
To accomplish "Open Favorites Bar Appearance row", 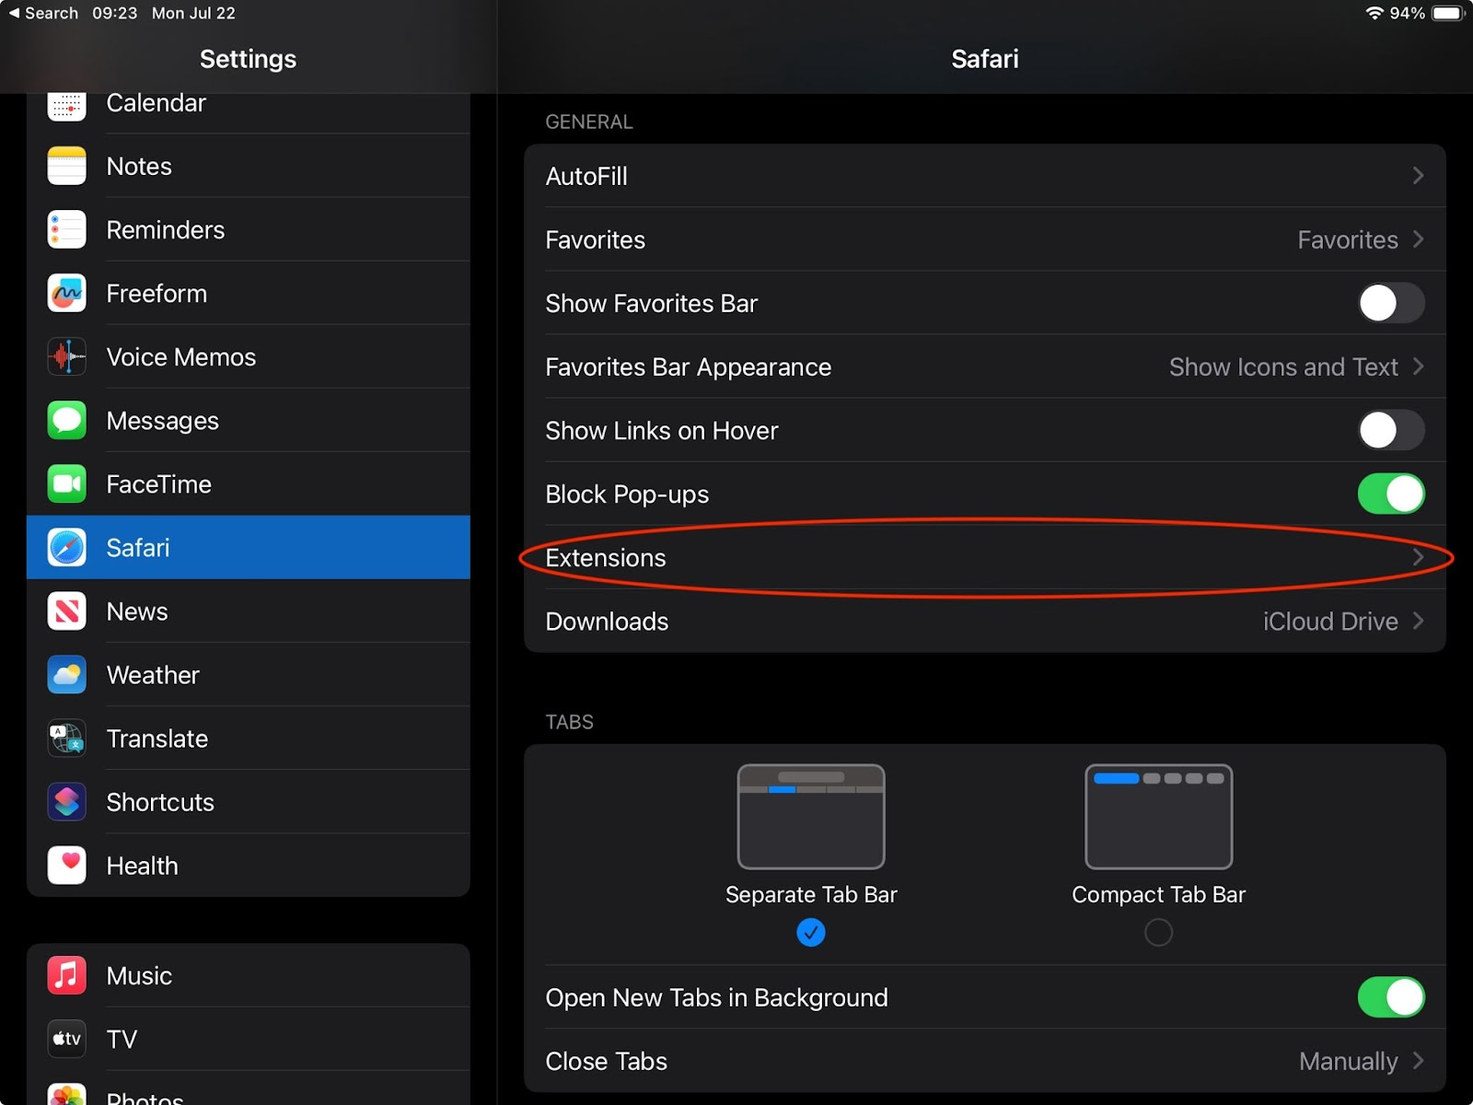I will pyautogui.click(x=985, y=366).
